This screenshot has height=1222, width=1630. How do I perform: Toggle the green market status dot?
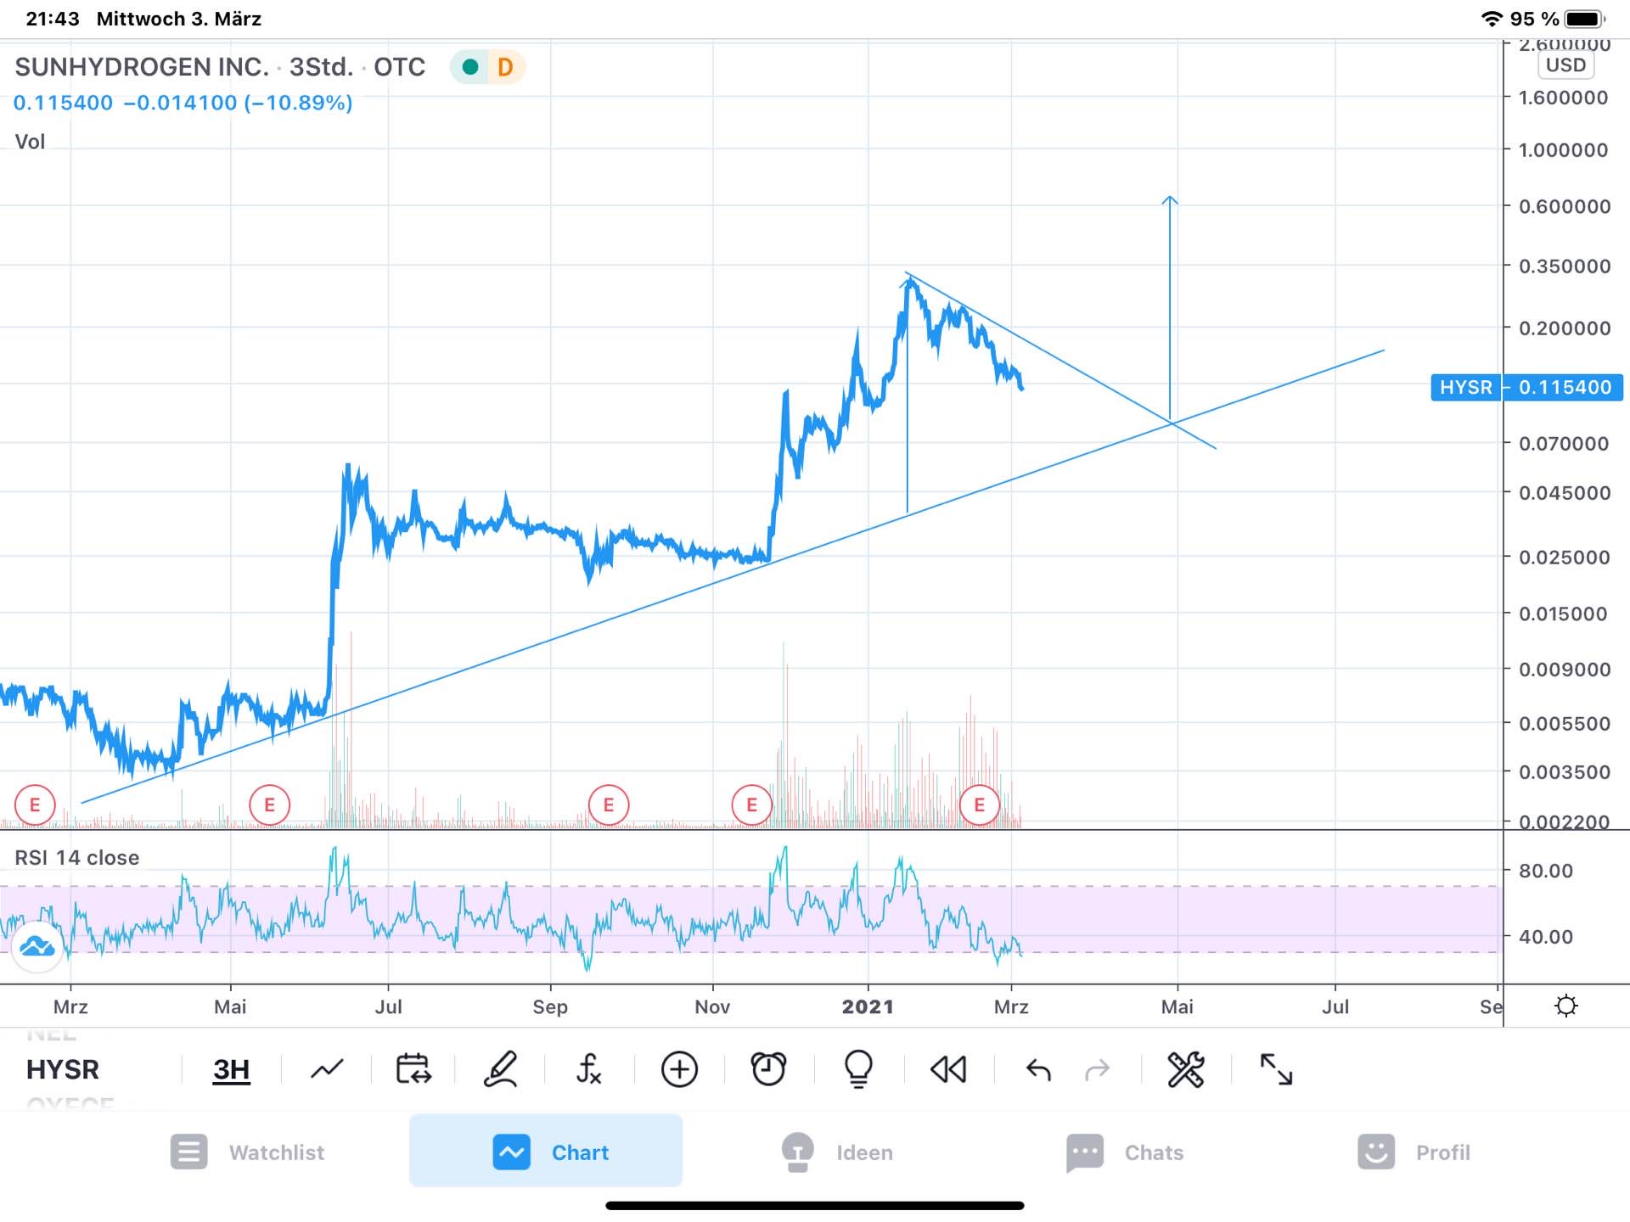pos(469,67)
